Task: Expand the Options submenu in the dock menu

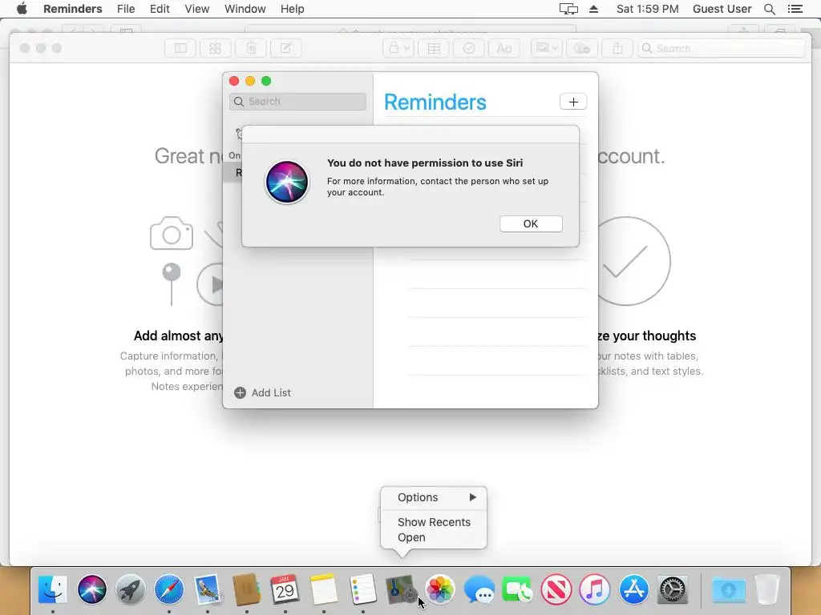Action: pos(434,497)
